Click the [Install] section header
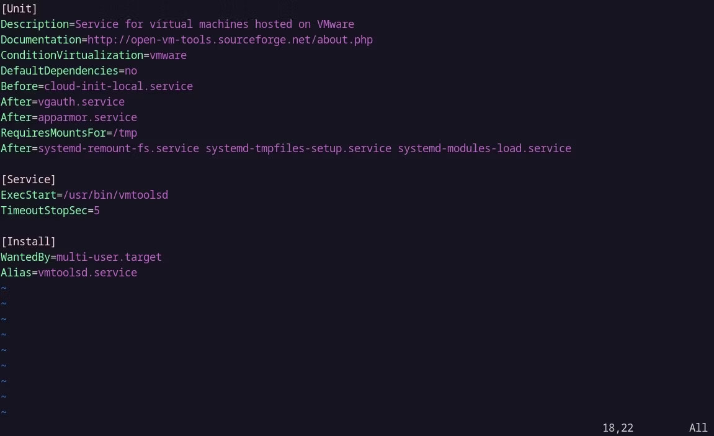 [x=29, y=242]
